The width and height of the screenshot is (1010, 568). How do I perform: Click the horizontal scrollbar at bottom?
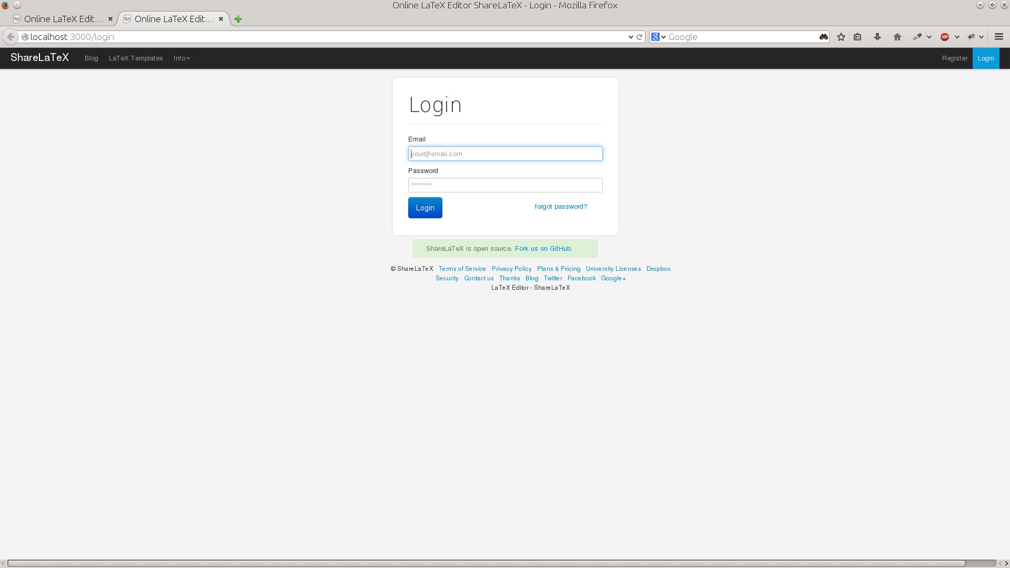pos(487,563)
